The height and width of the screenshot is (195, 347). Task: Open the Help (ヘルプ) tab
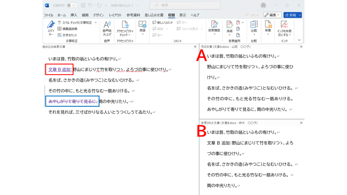click(x=195, y=15)
